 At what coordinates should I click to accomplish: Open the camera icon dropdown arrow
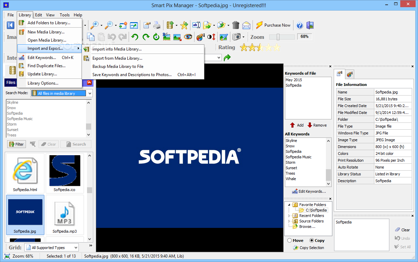pyautogui.click(x=243, y=37)
